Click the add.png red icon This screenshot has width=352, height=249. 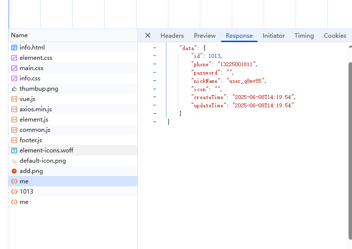(14, 171)
